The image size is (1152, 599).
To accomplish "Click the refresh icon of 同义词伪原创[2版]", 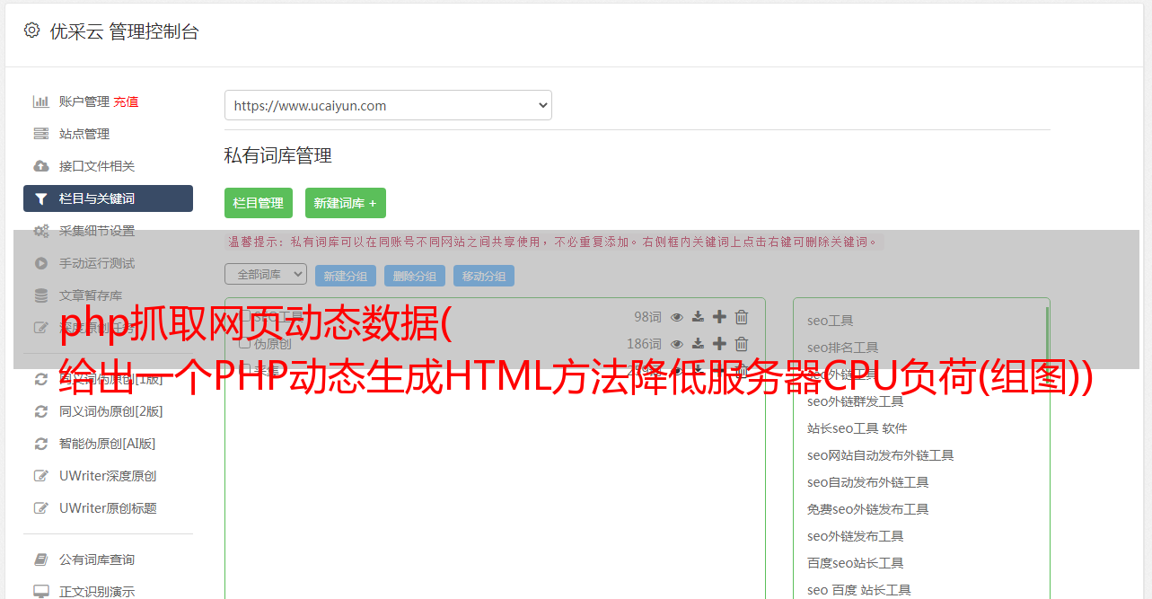I will point(40,411).
